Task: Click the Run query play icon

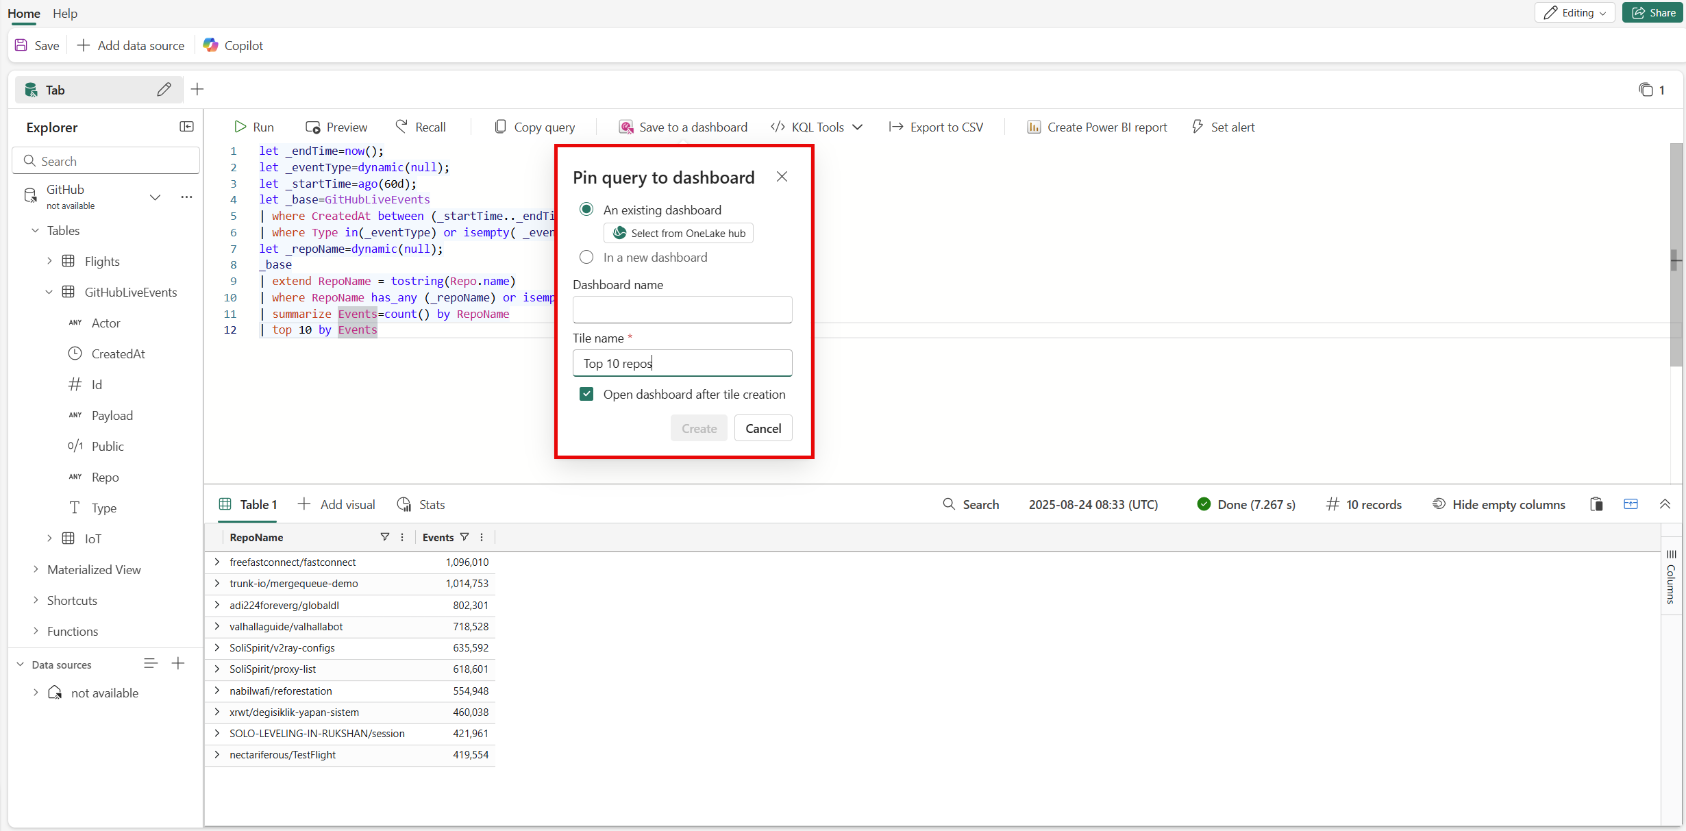Action: [240, 127]
